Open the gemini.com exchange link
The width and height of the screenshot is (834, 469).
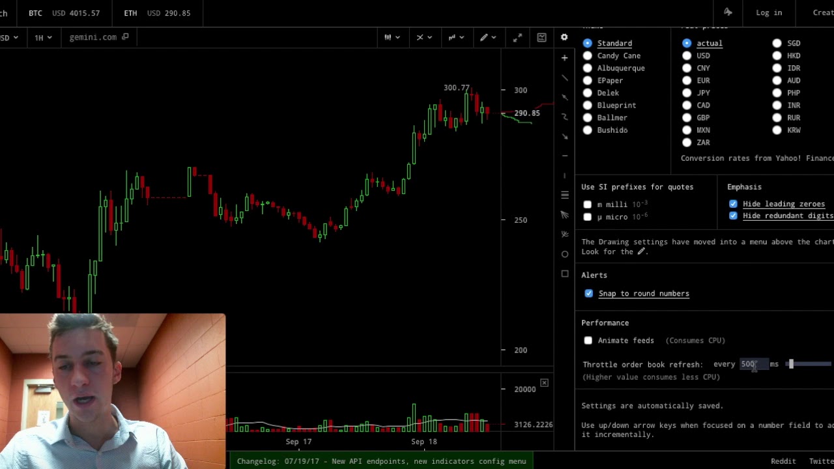(93, 38)
